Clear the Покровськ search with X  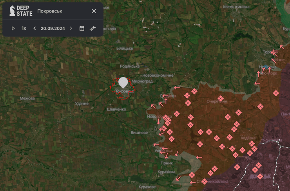coord(94,11)
